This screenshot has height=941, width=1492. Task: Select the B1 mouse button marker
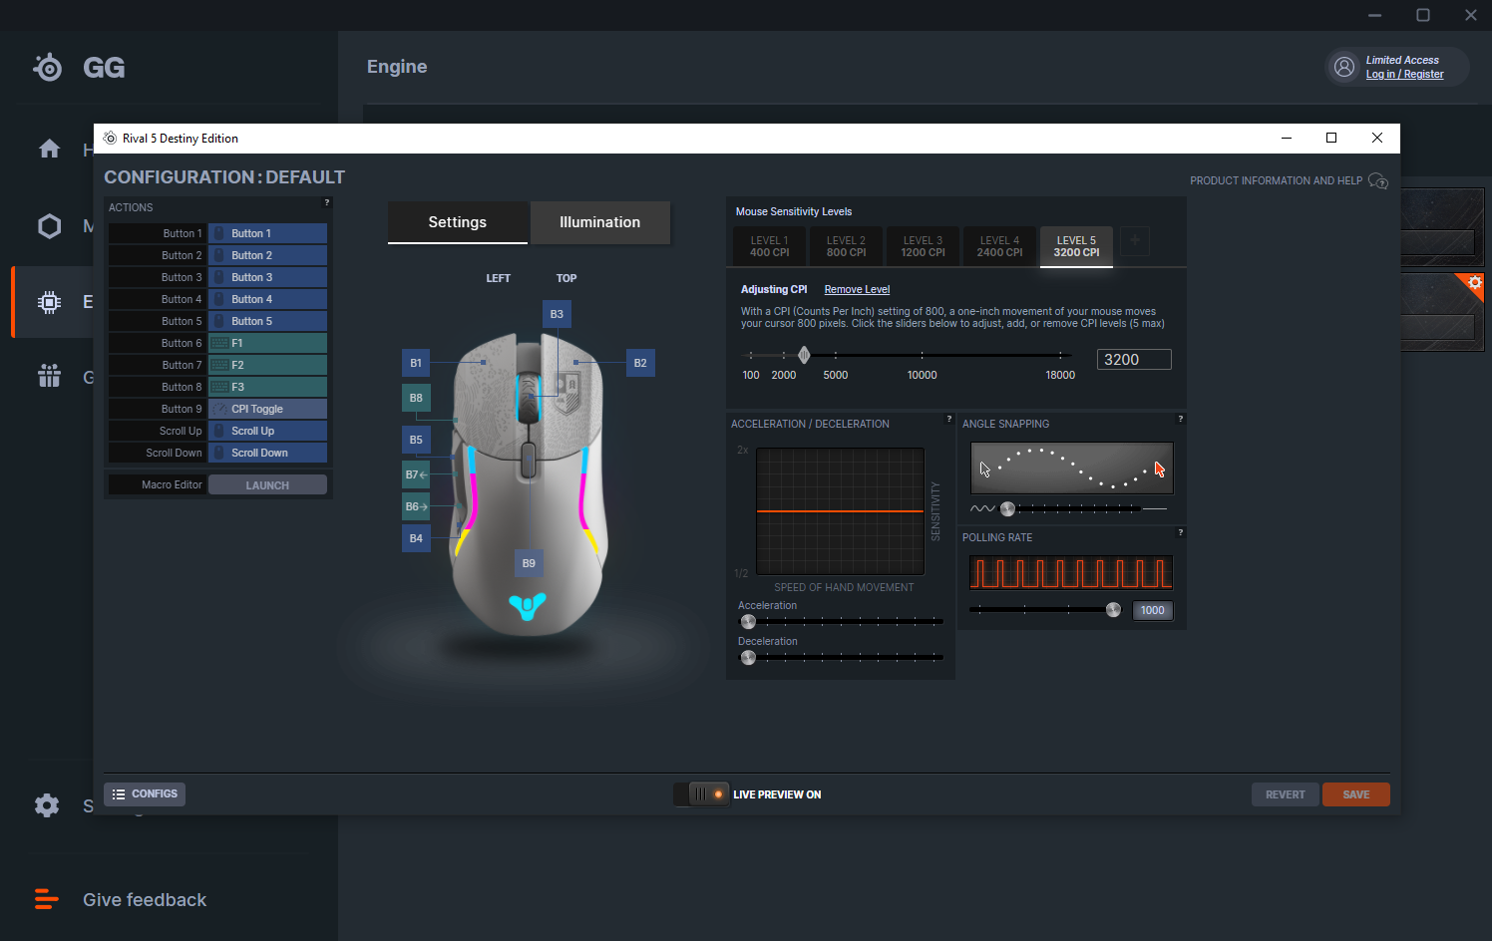[x=416, y=363]
